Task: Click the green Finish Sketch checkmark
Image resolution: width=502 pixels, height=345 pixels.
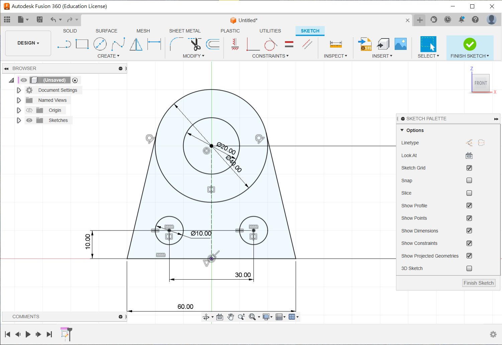Action: pos(470,44)
